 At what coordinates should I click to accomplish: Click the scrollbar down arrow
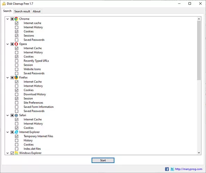[x=199, y=153]
